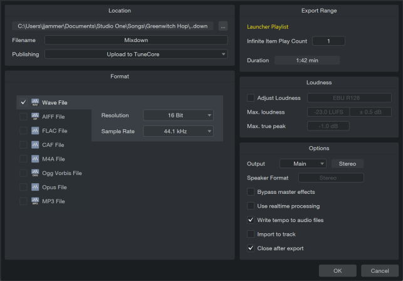Open the Resolution 16 Bit dropdown
403x281 pixels.
point(178,115)
